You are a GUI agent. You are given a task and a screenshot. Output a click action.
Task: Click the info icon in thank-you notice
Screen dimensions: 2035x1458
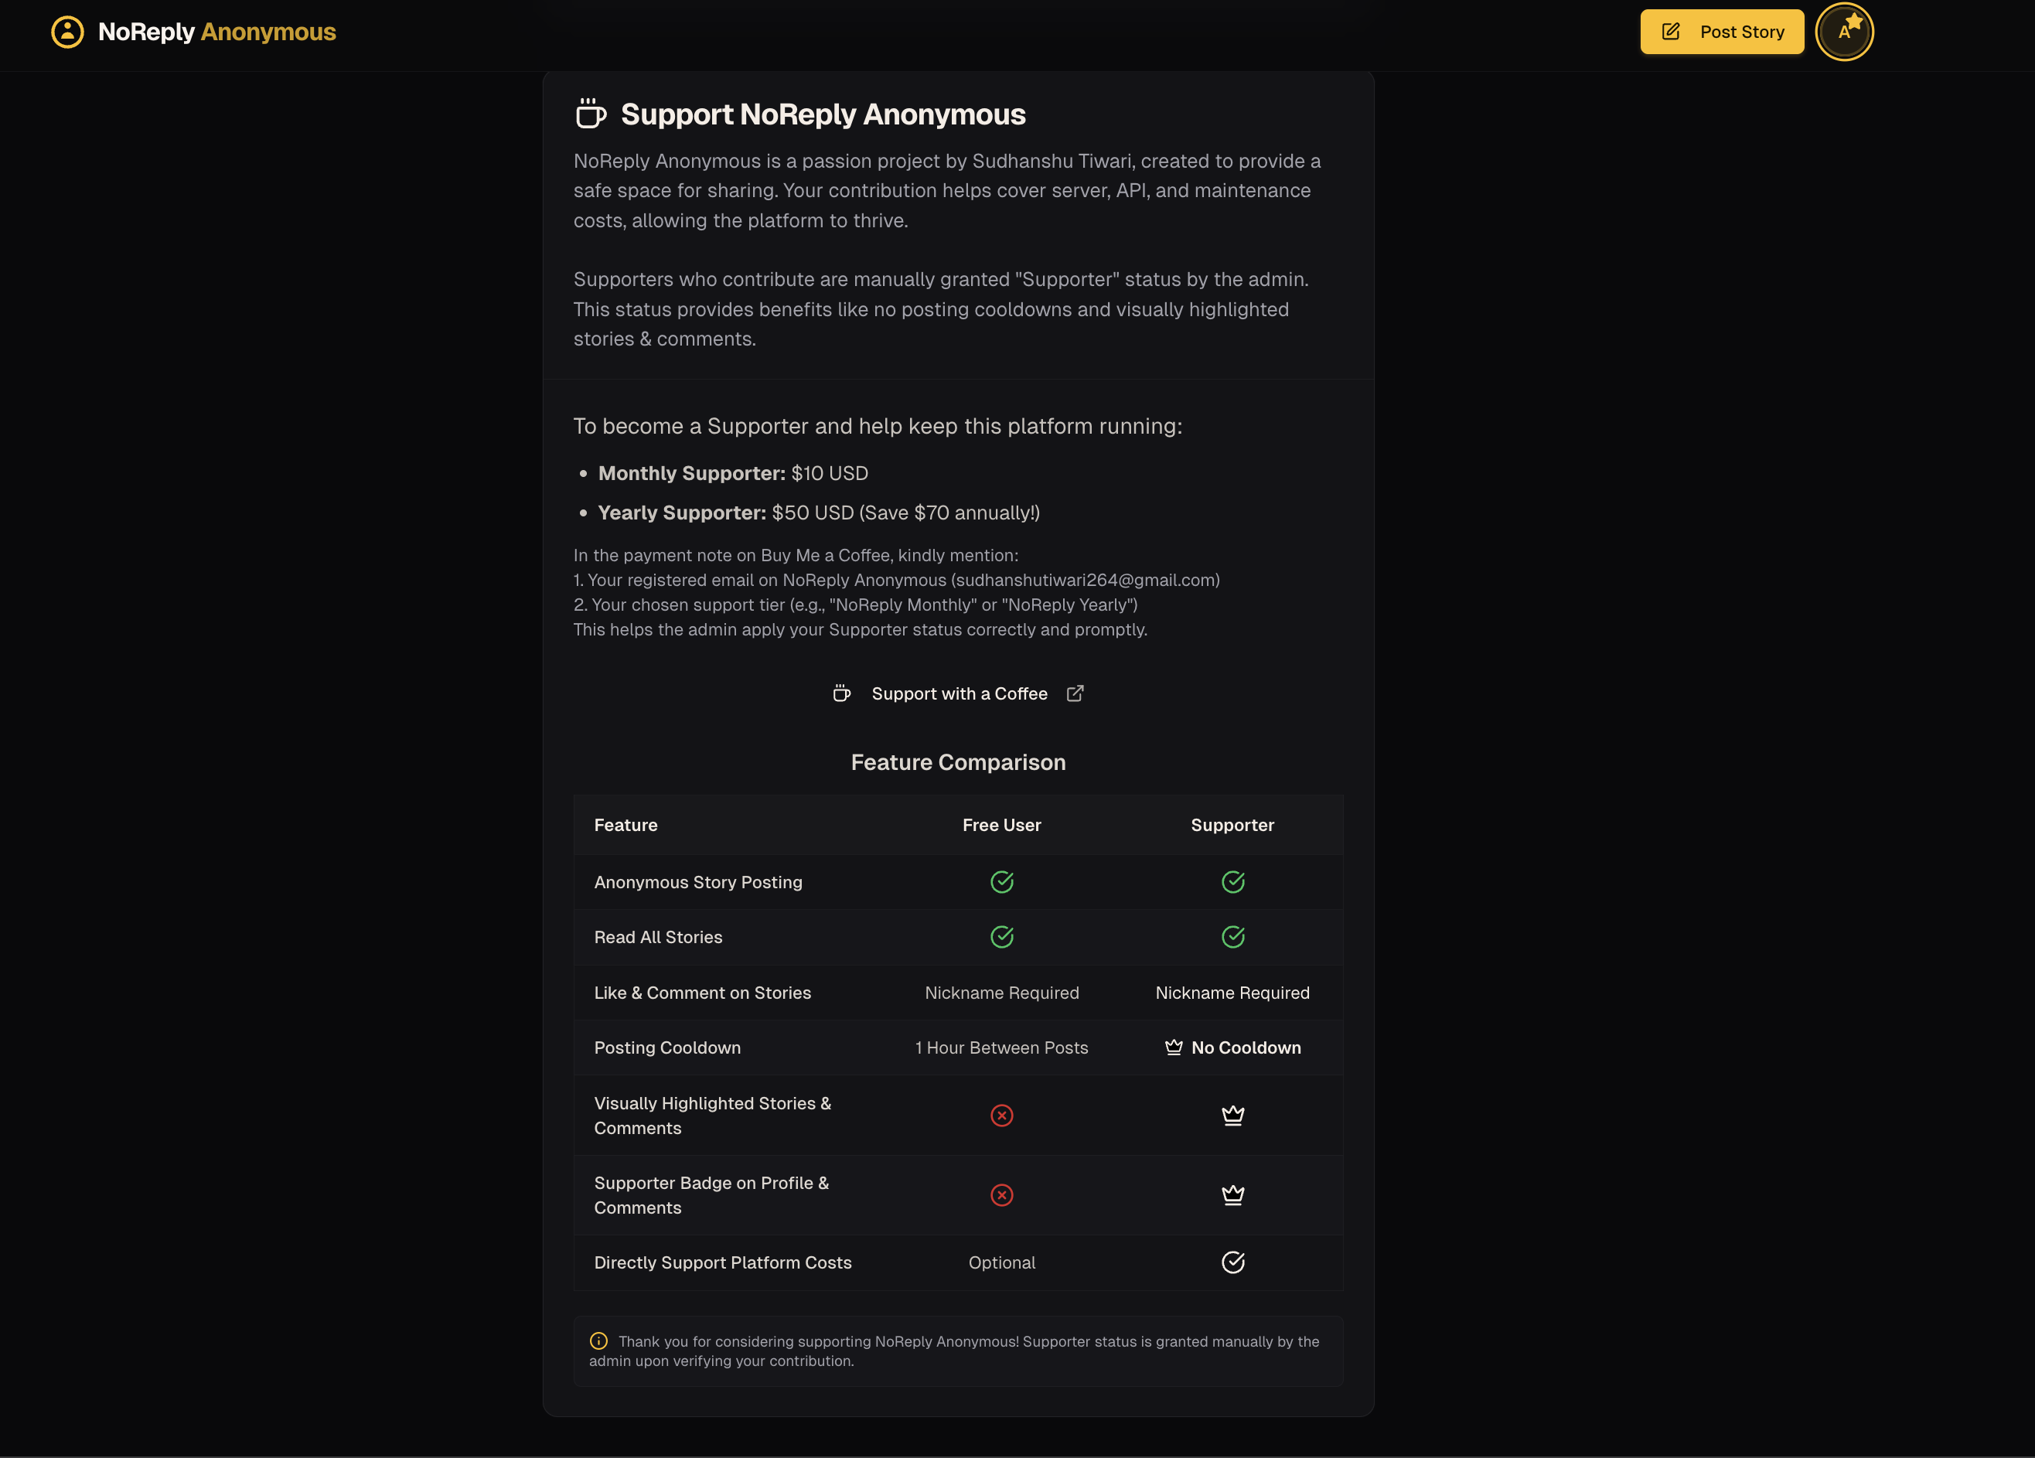point(598,1340)
